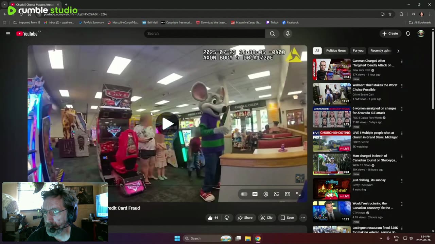Viewport: 435px width, 244px height.
Task: Open Chrome apps grid in bookmarks bar
Action: point(4,23)
